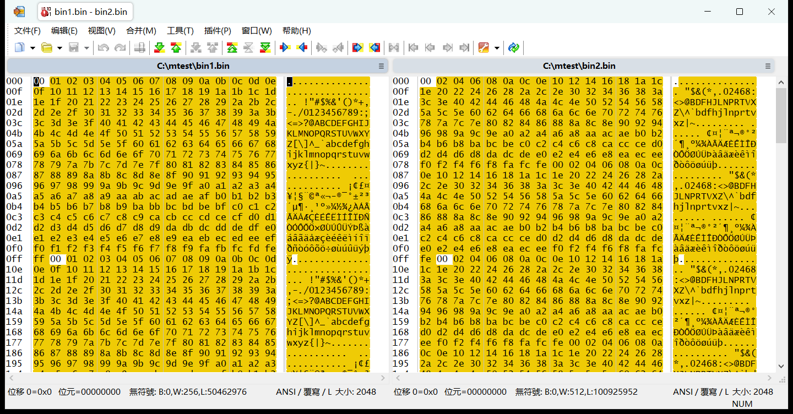Select the bin1.bin - bin2.bin tab
The height and width of the screenshot is (414, 793).
click(x=85, y=12)
